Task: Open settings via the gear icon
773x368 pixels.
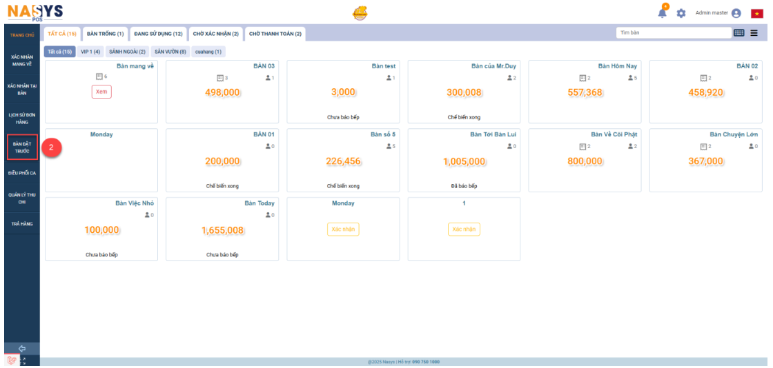Action: coord(681,13)
